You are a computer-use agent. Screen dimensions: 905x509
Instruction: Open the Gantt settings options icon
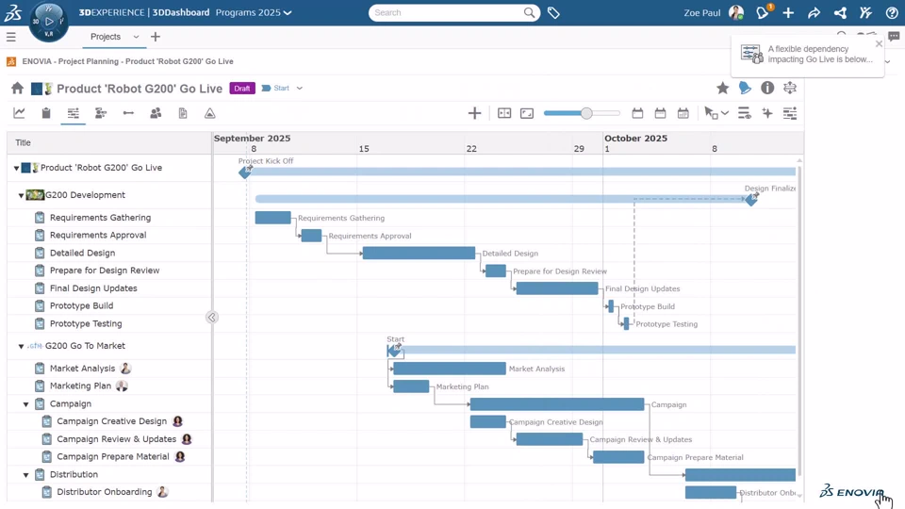[790, 113]
